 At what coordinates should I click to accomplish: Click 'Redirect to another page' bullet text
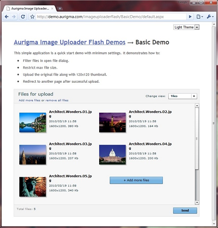(x=61, y=82)
